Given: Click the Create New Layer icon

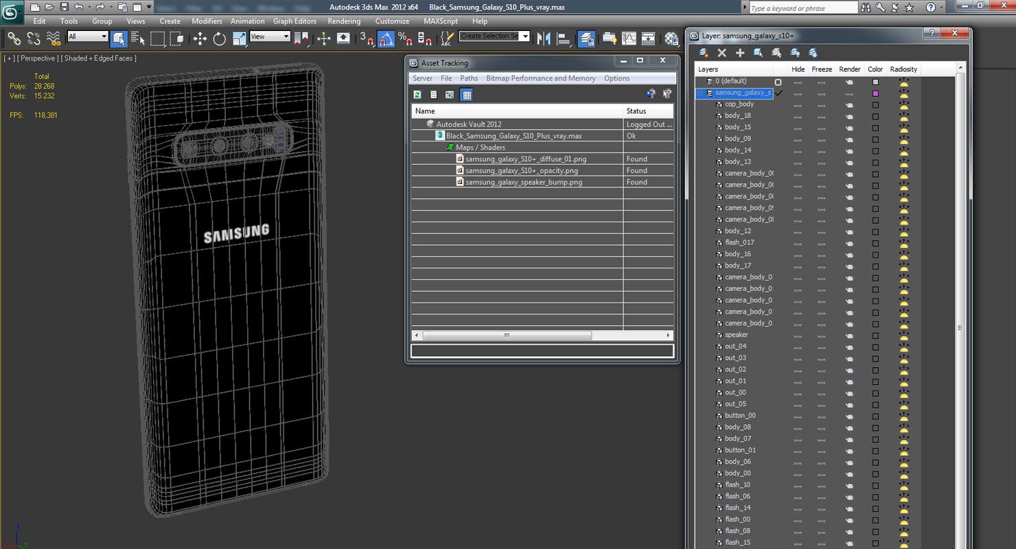Looking at the screenshot, I should click(704, 53).
